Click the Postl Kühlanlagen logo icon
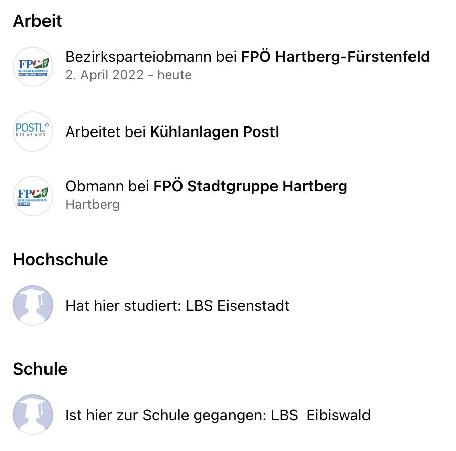This screenshot has height=451, width=456. 33,131
